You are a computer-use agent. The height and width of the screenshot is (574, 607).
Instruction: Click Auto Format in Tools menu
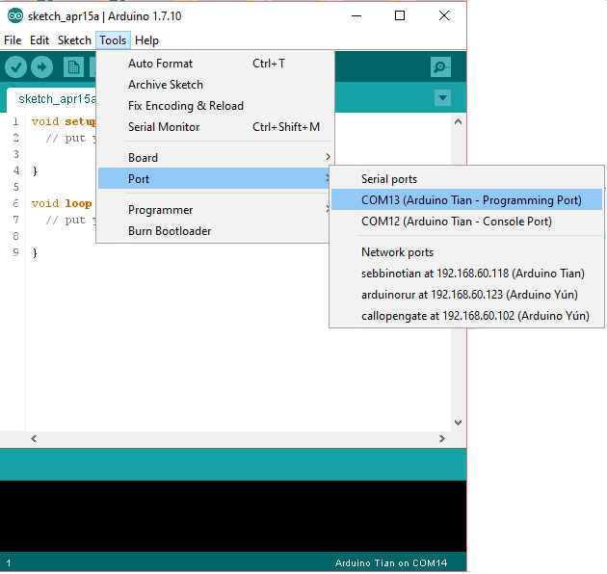(x=160, y=64)
